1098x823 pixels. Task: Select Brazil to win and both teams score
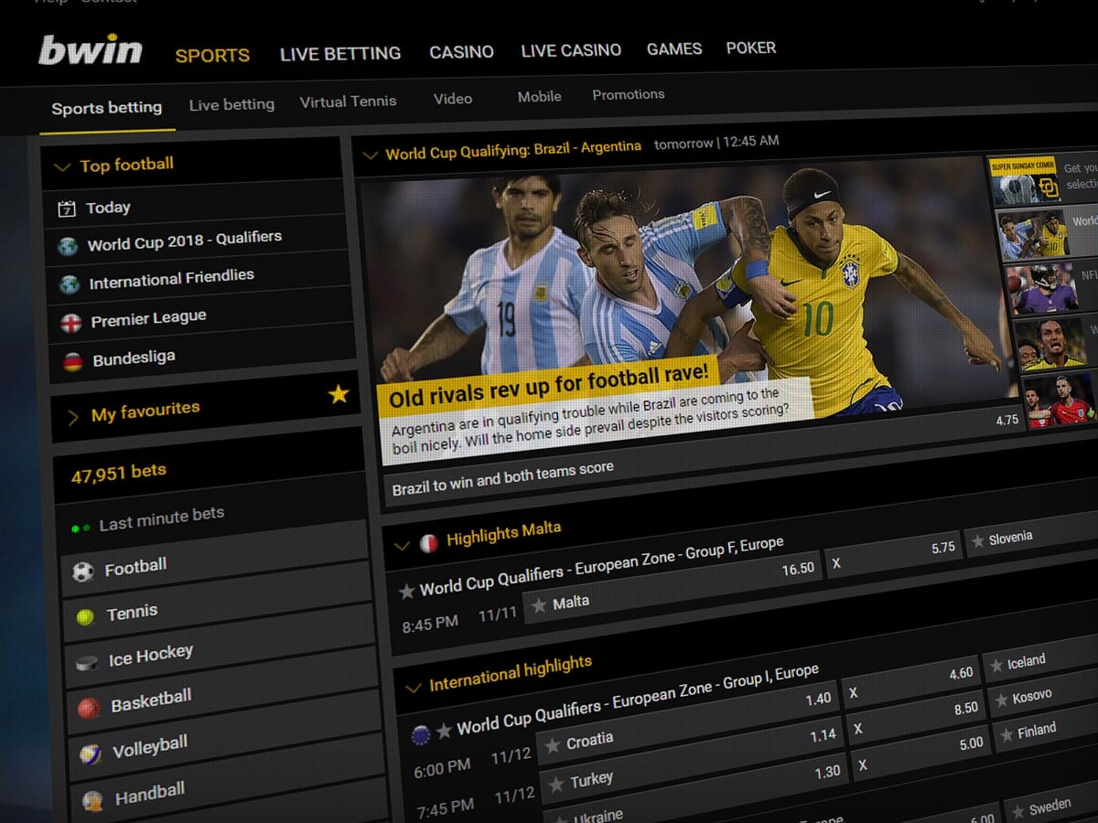[x=502, y=478]
